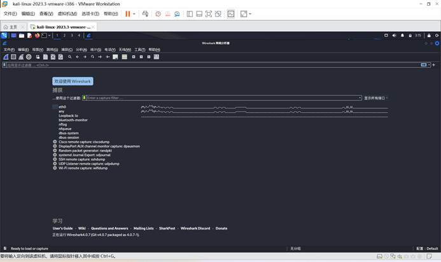Open display filter history dropdown arrow
This screenshot has height=262, width=441.
(x=429, y=65)
